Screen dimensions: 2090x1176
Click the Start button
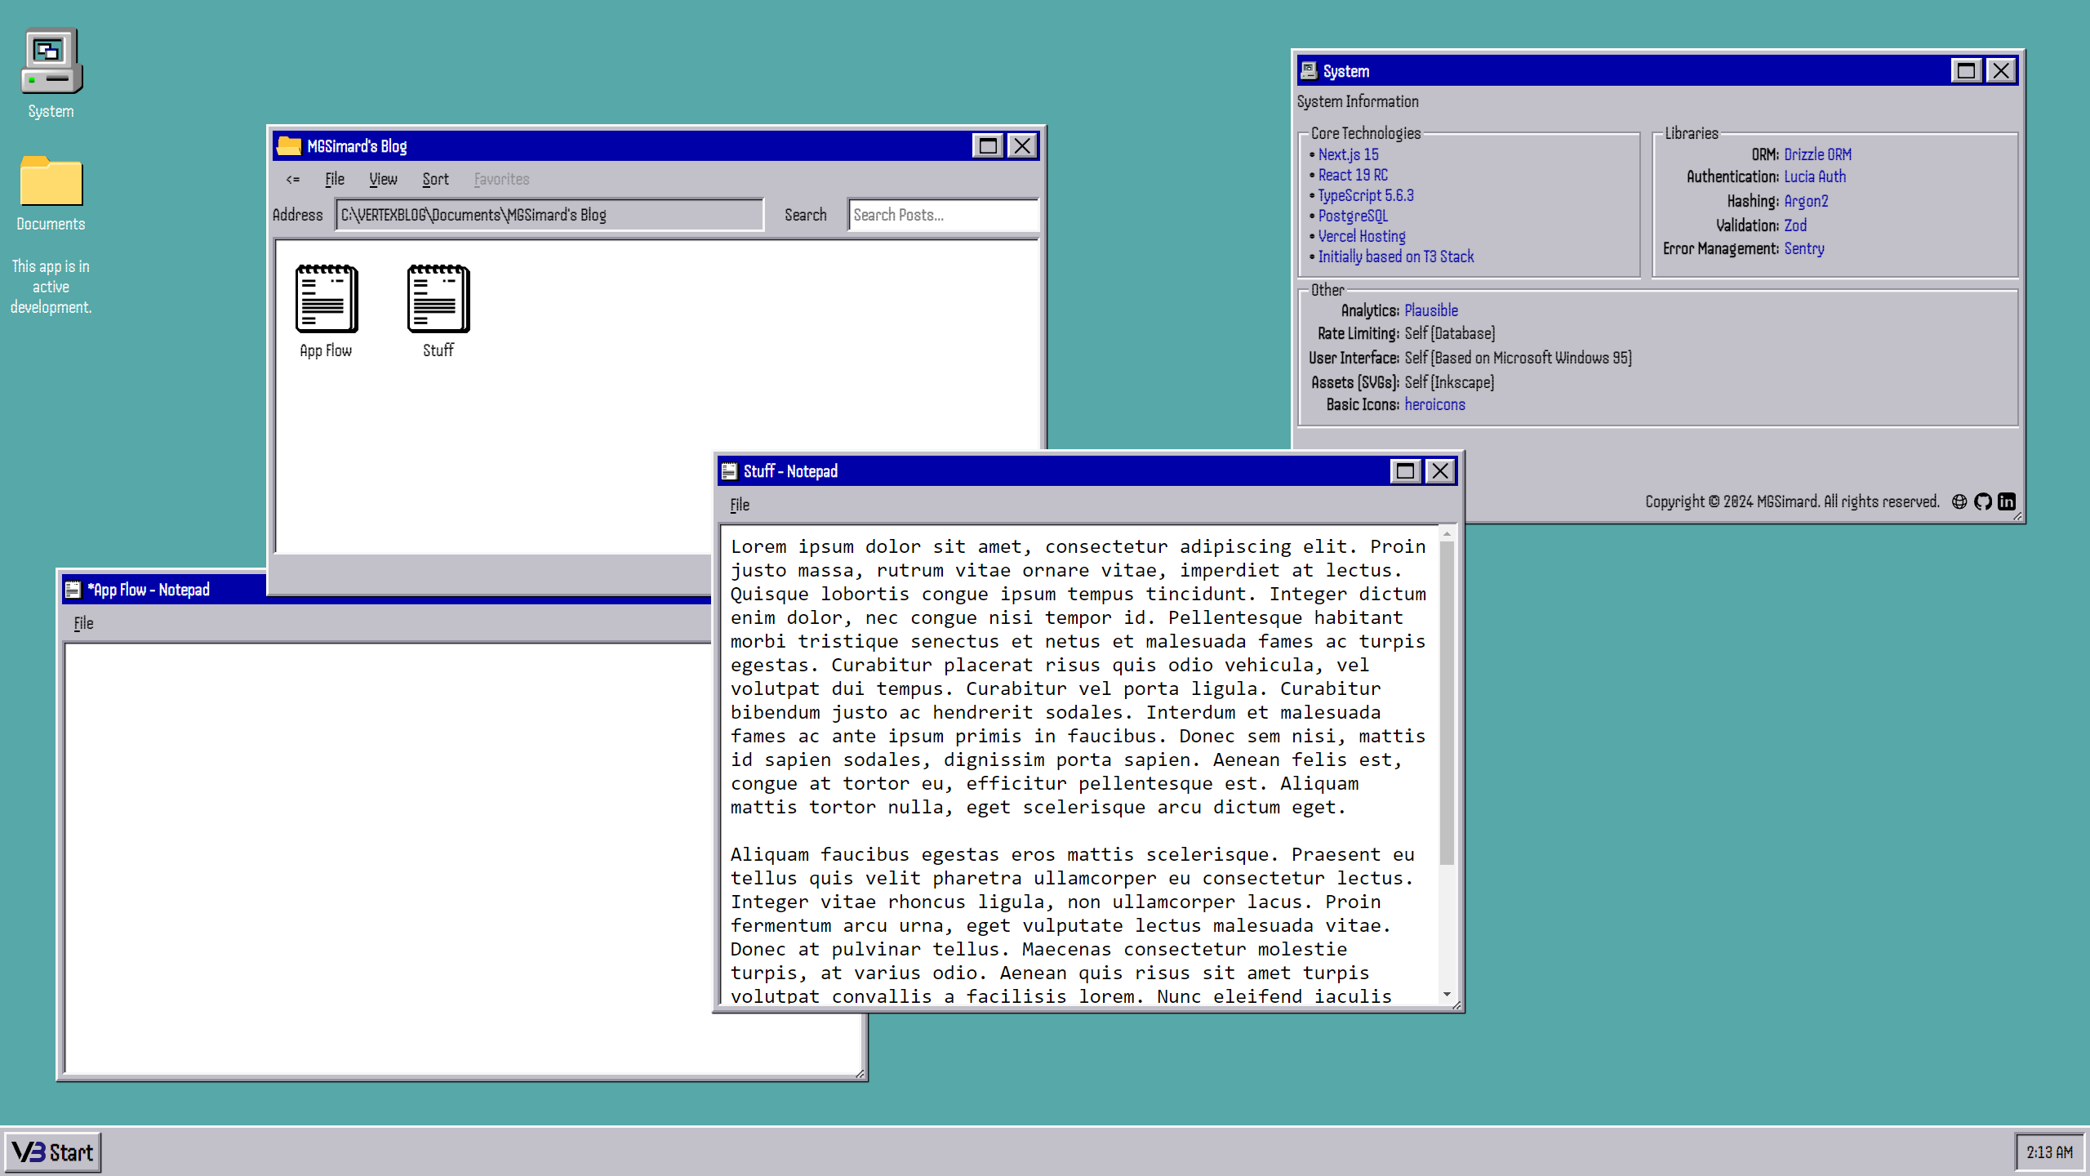click(53, 1152)
